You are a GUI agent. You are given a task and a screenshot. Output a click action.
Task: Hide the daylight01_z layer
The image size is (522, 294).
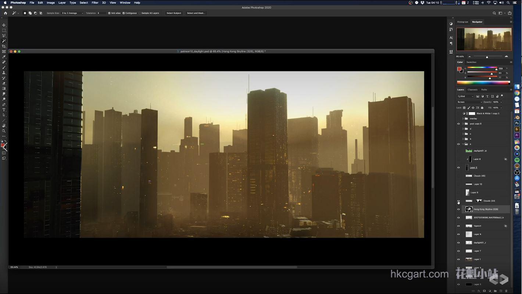click(x=458, y=243)
